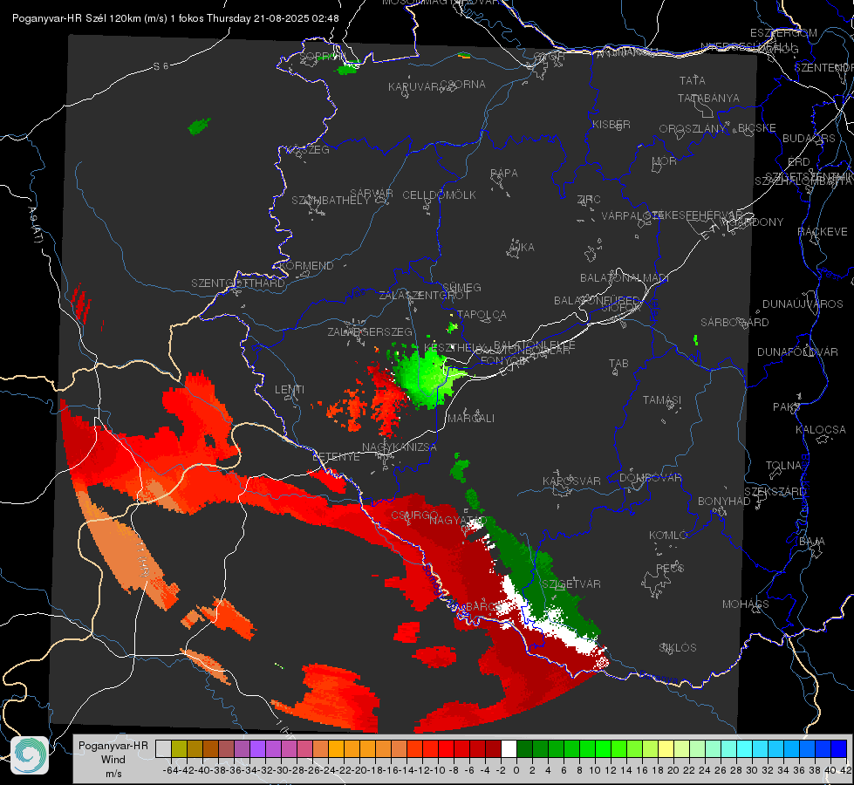Screen dimensions: 854x785
Task: Pick the pale yellow legend swatch between 18 and 20
Action: point(666,748)
